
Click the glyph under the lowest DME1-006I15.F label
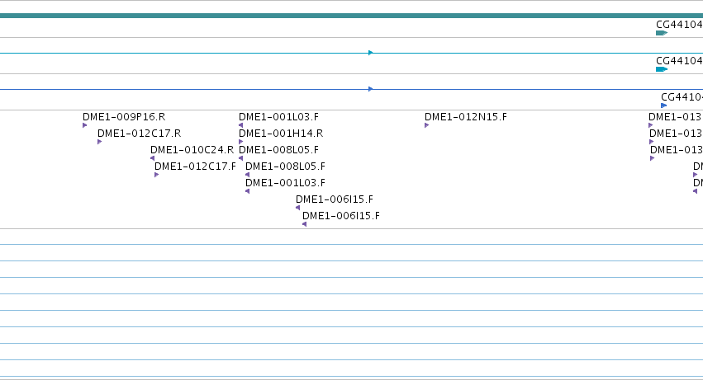[305, 225]
